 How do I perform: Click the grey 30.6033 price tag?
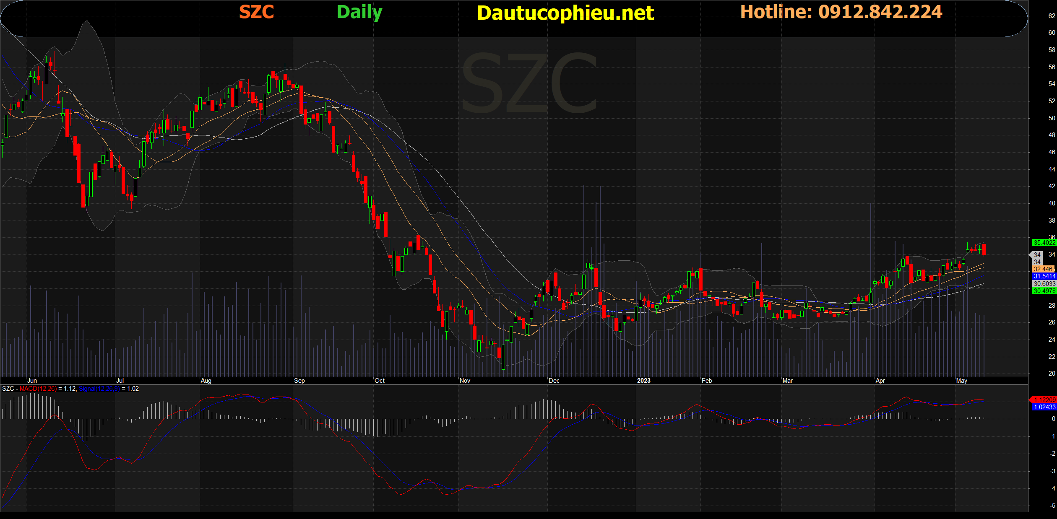tap(1044, 284)
